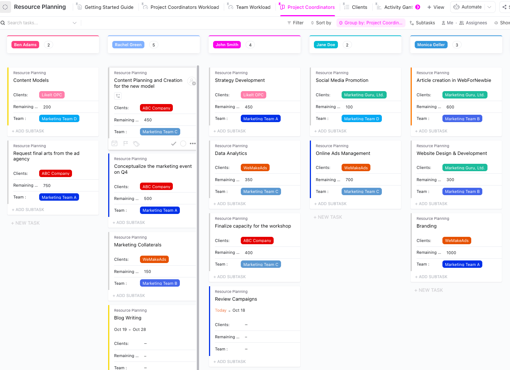Viewport: 510px width, 370px height.
Task: Add subtask under Content Models card
Action: (28, 131)
